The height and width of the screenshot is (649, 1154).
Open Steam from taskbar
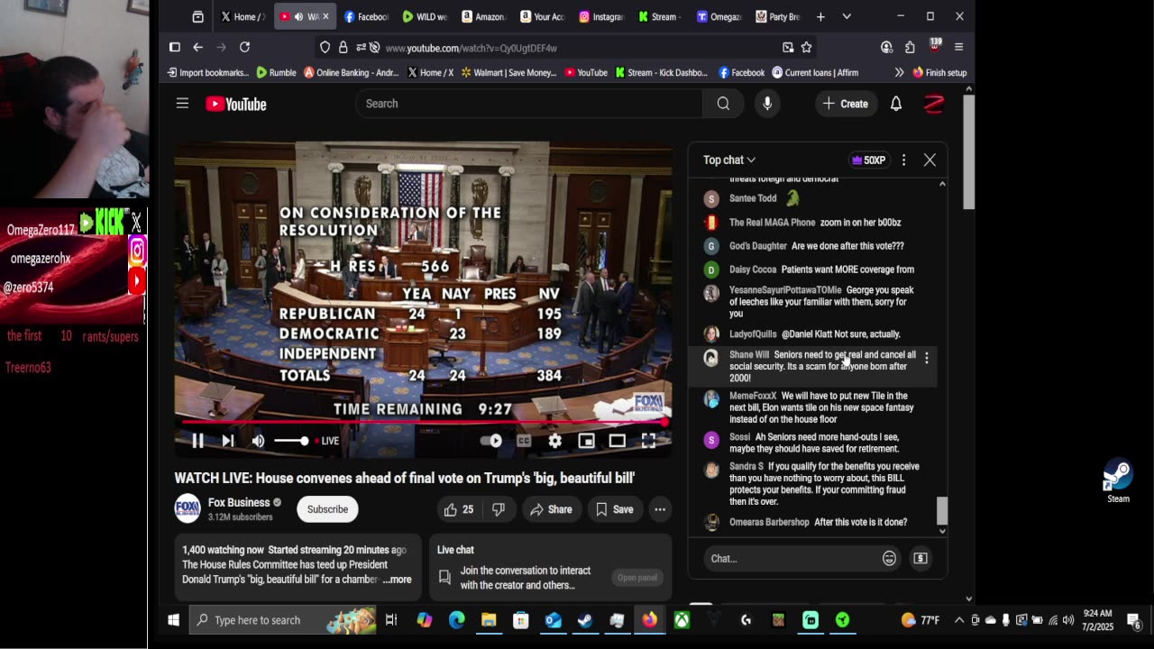click(x=585, y=620)
